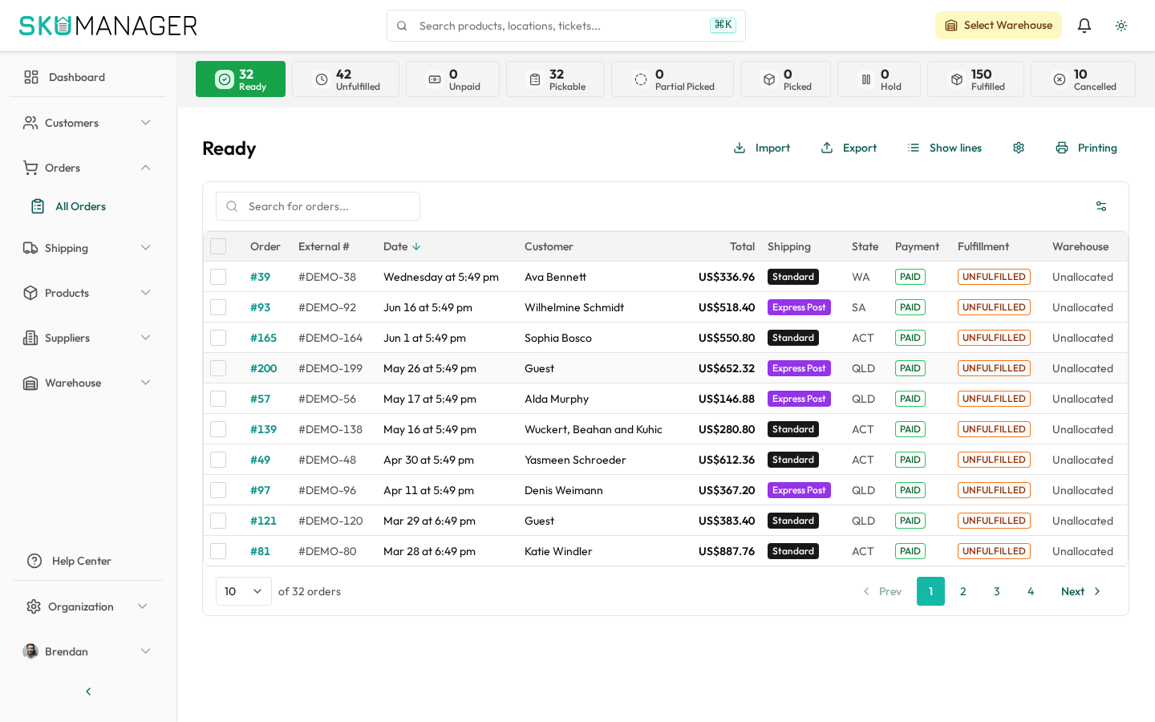Viewport: 1155px width, 722px height.
Task: Expand the Shipping menu chevron
Action: tap(146, 248)
